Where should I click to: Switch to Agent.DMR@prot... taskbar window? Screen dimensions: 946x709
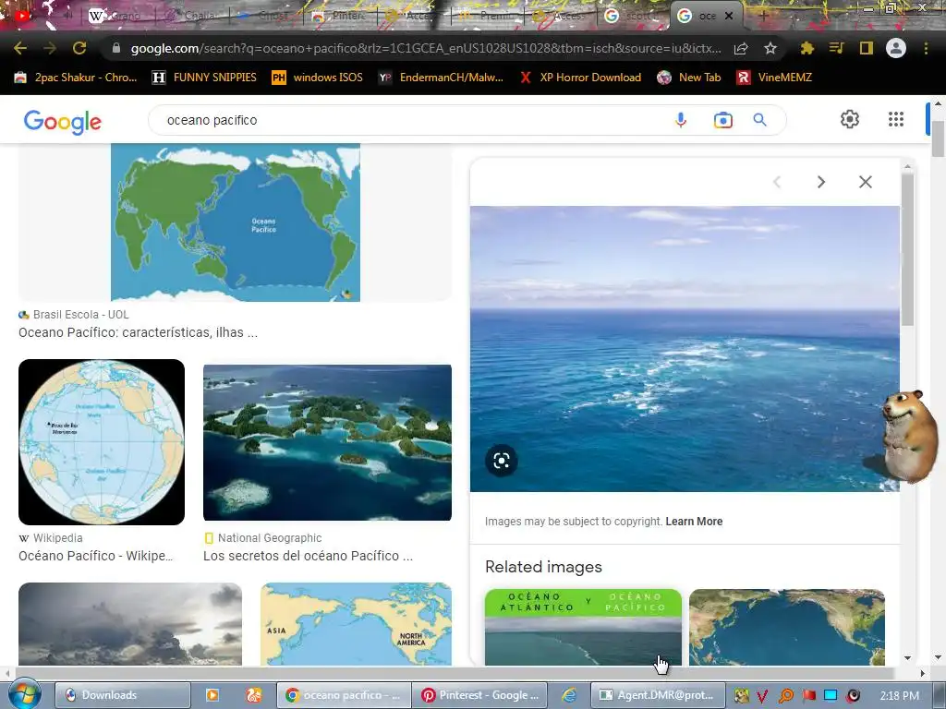(x=658, y=695)
